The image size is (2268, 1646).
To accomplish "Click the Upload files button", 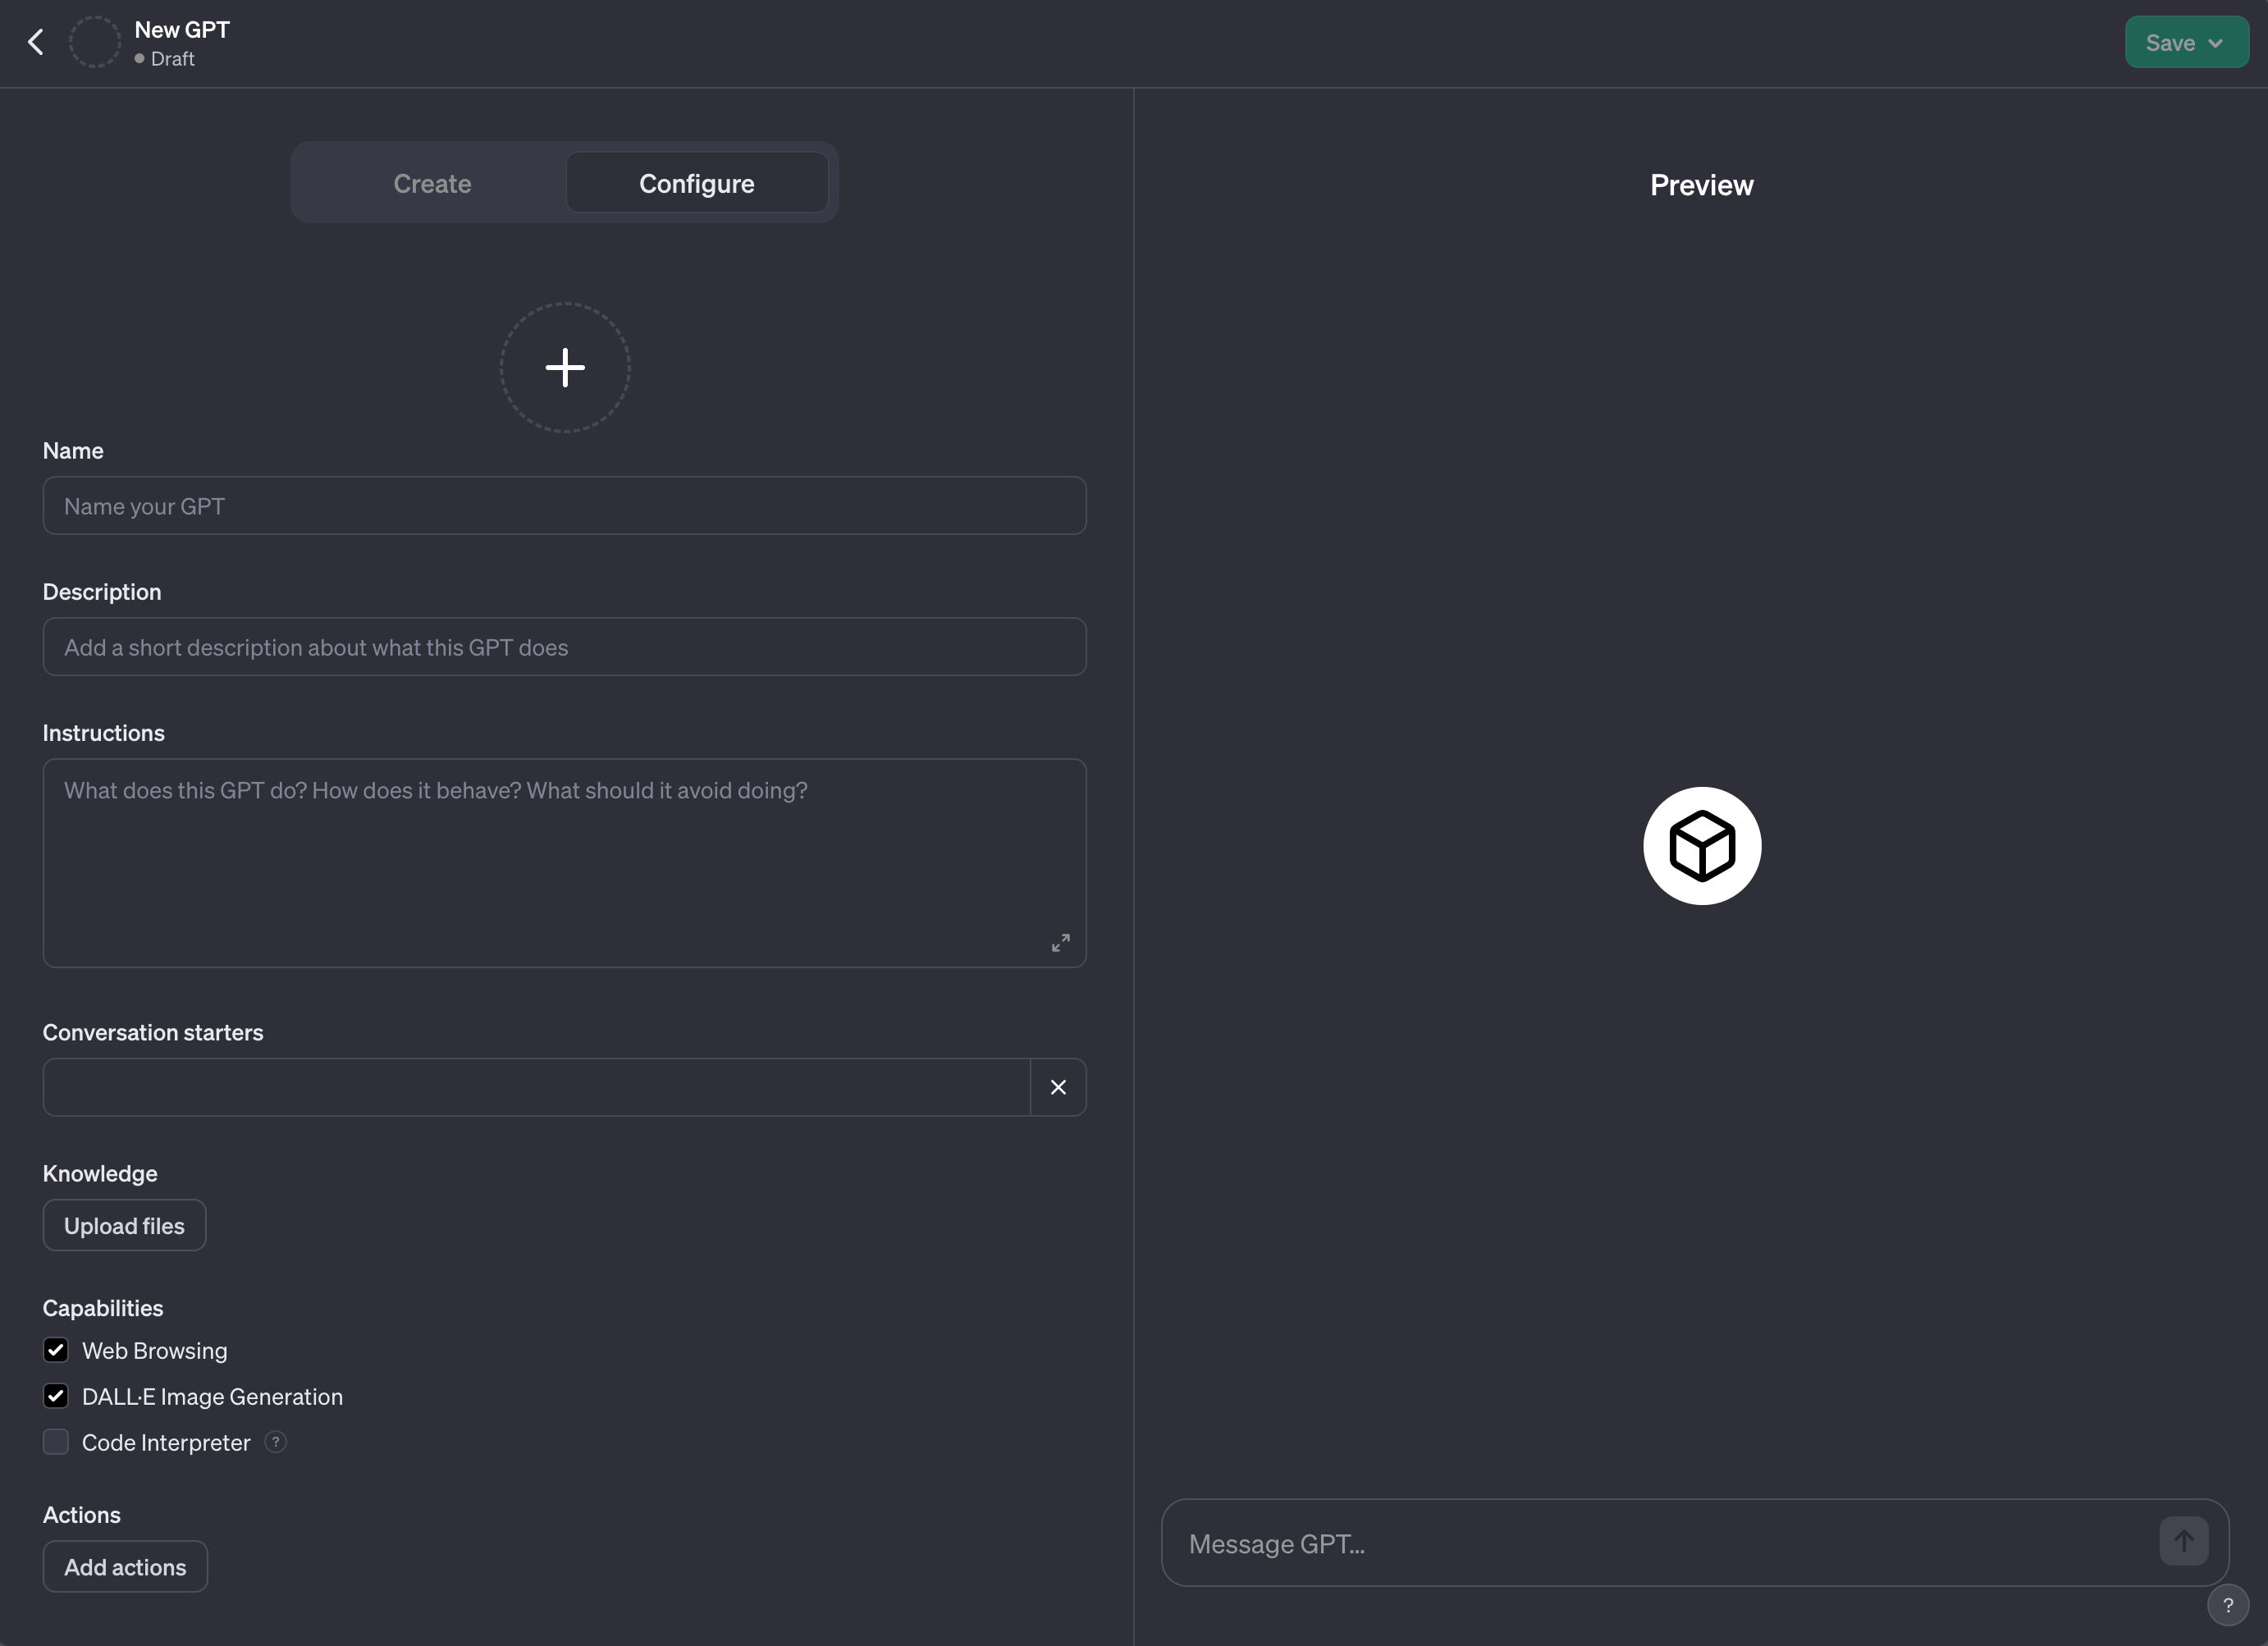I will pos(124,1225).
